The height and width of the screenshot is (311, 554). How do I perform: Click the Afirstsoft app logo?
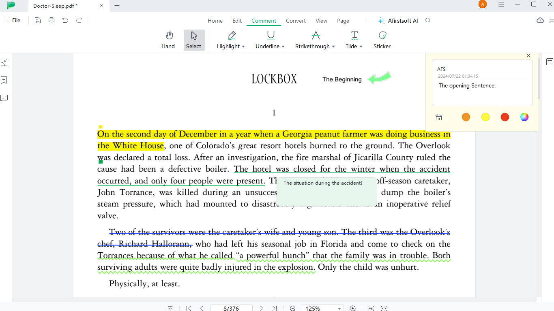pyautogui.click(x=11, y=5)
